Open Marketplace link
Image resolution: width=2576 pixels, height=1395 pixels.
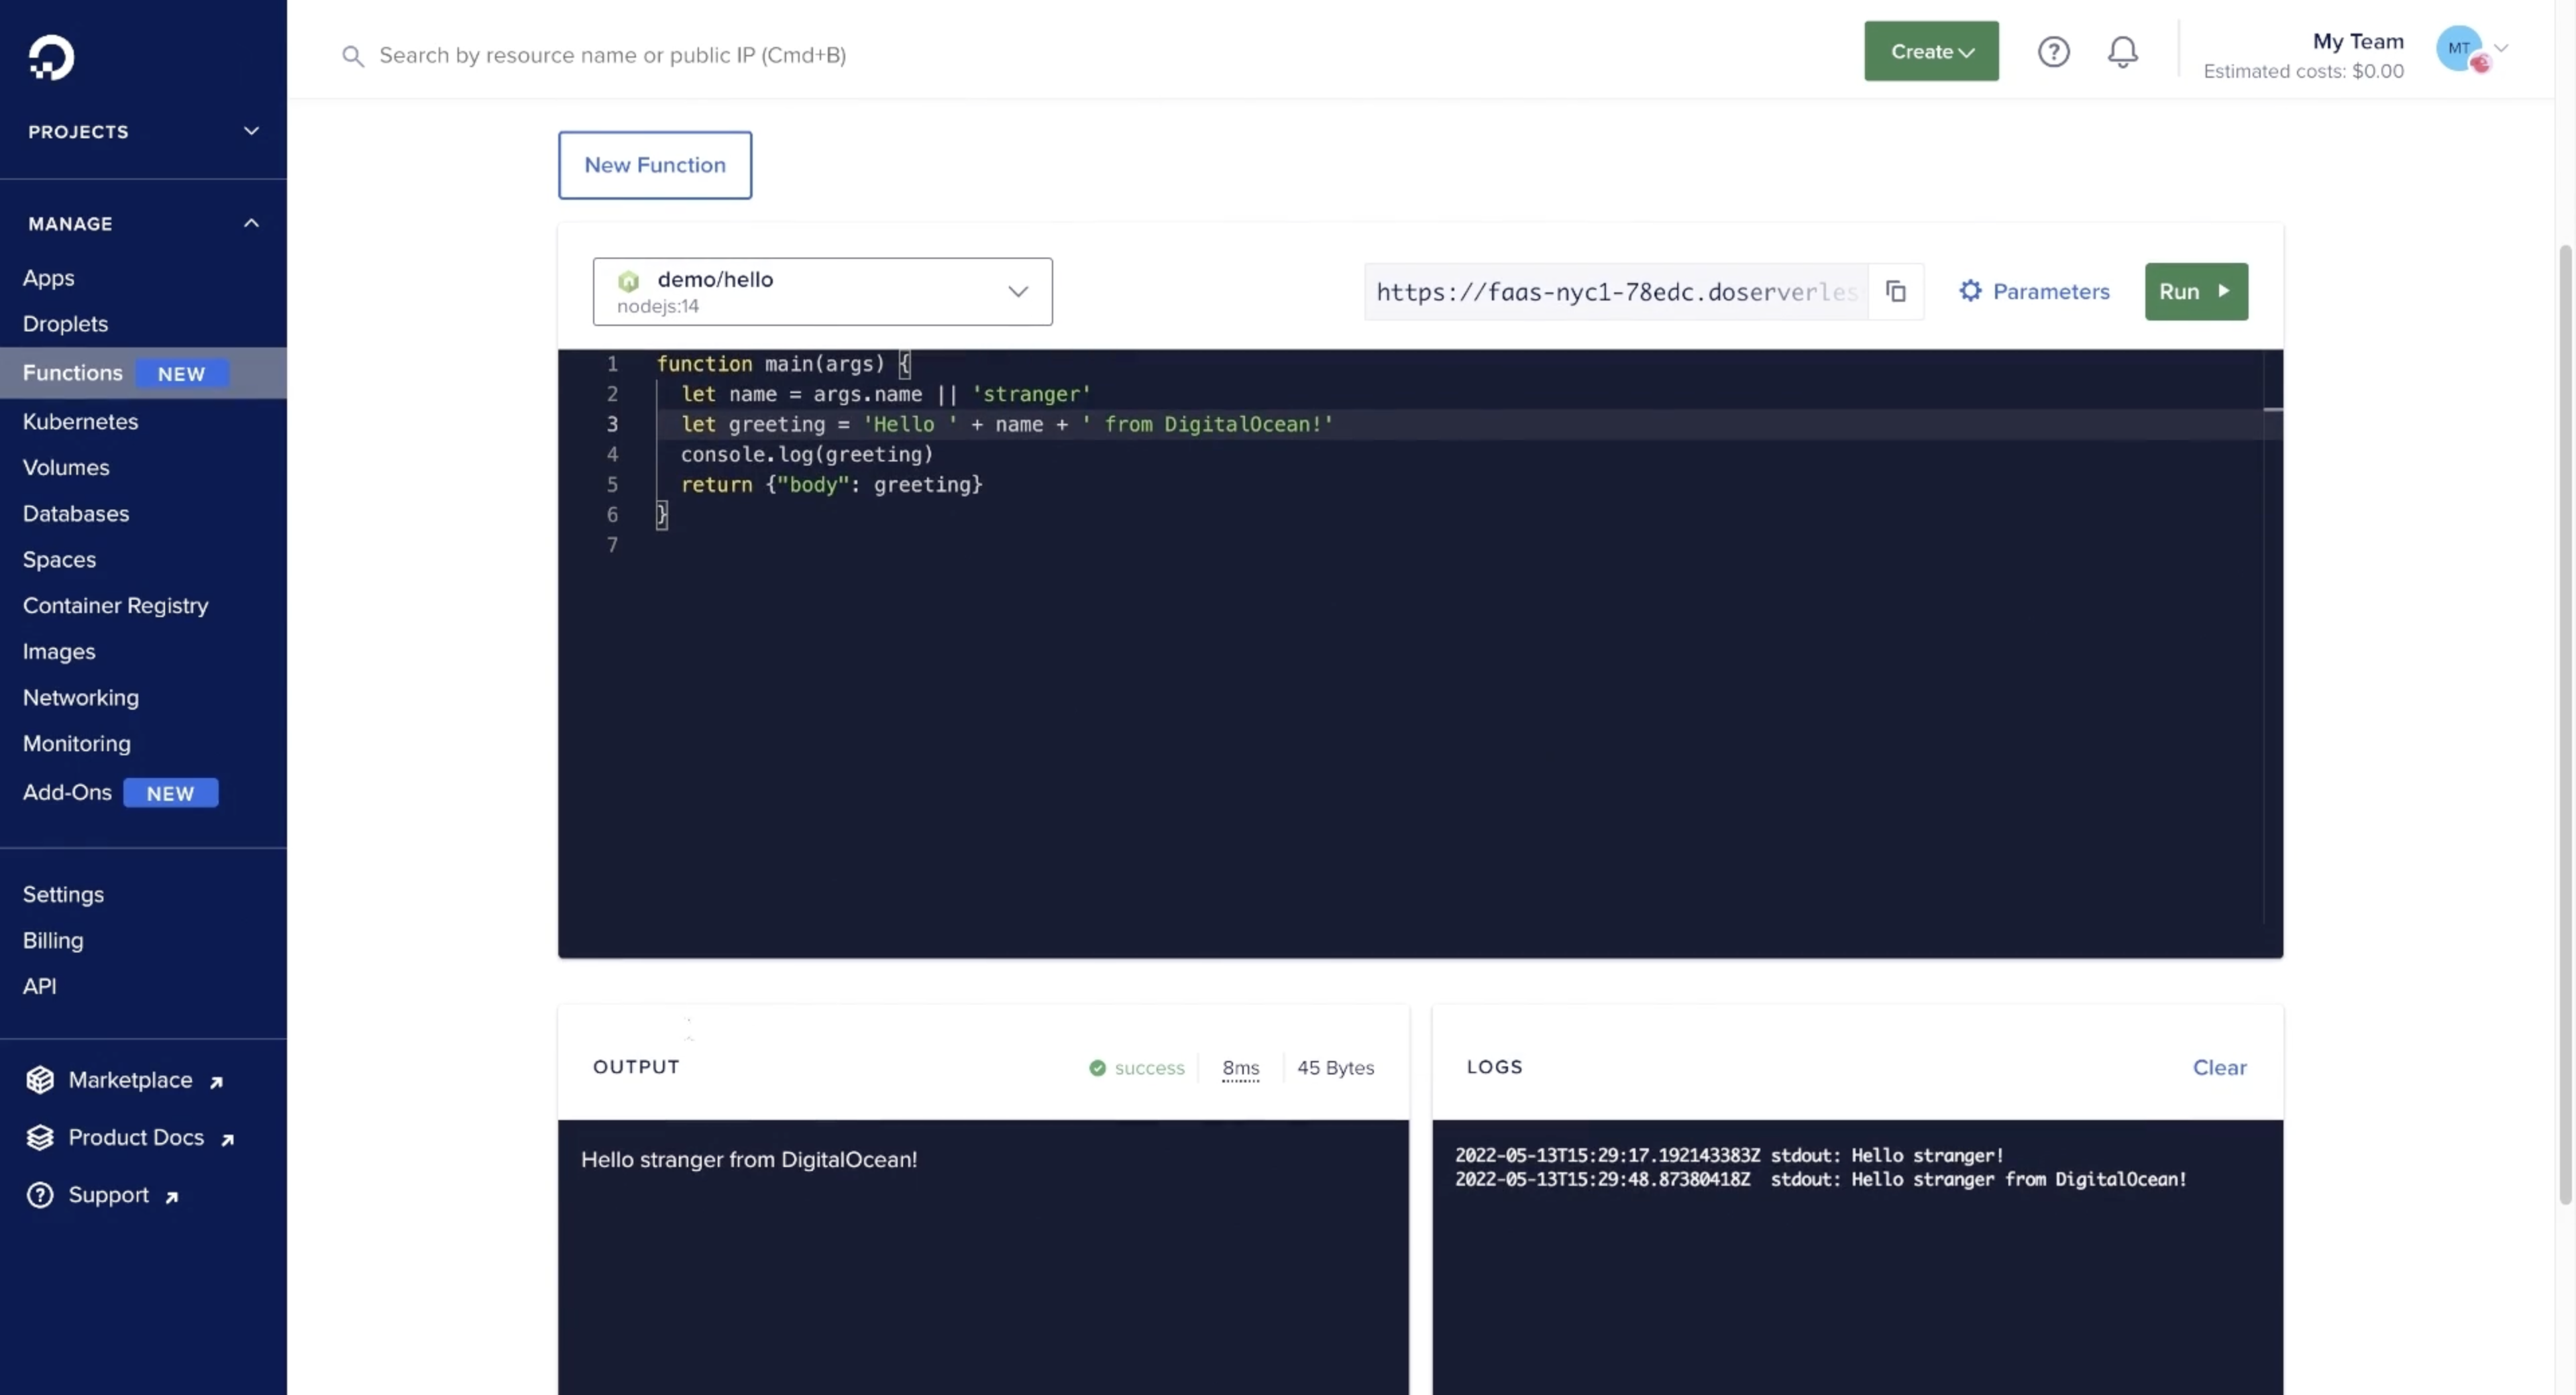pos(129,1080)
